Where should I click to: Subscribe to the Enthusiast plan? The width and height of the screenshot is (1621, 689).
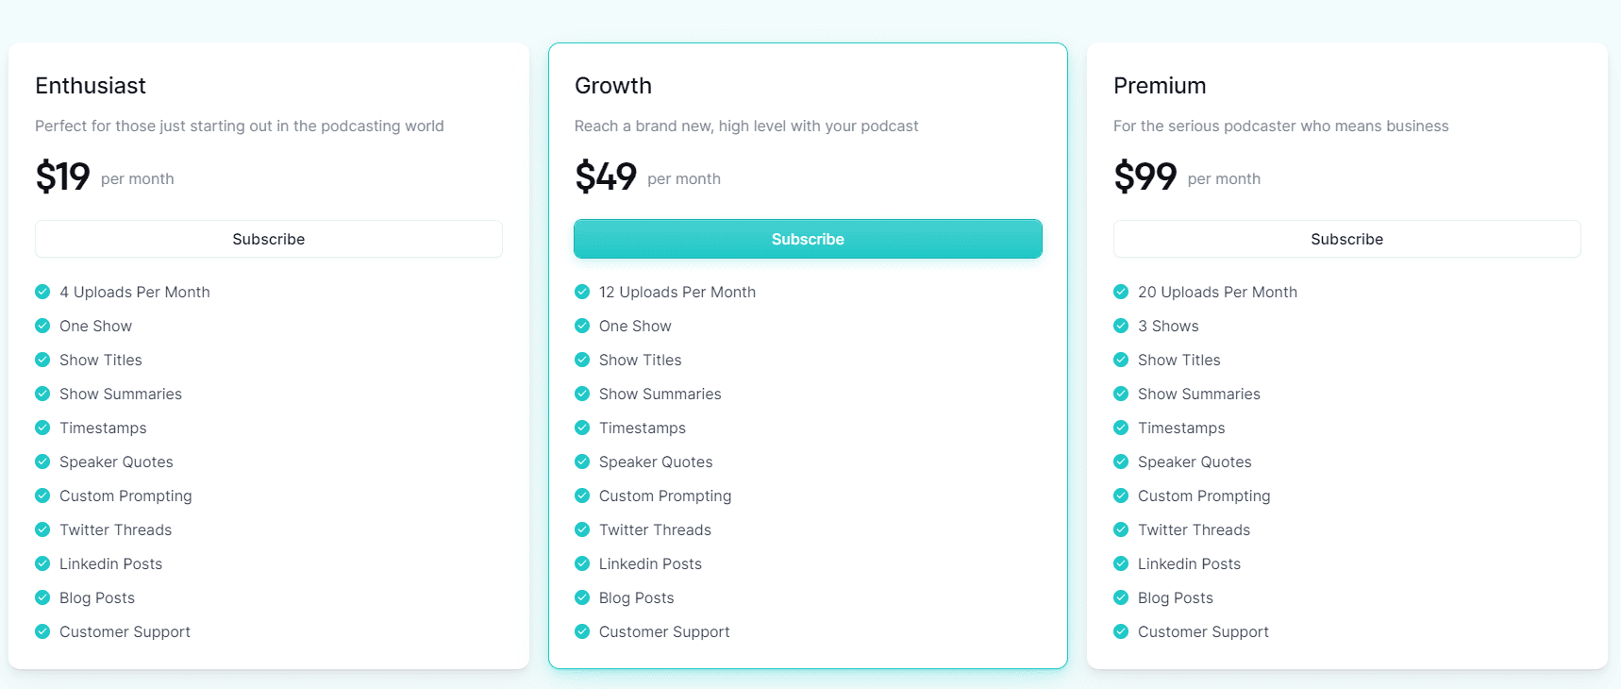pos(268,239)
